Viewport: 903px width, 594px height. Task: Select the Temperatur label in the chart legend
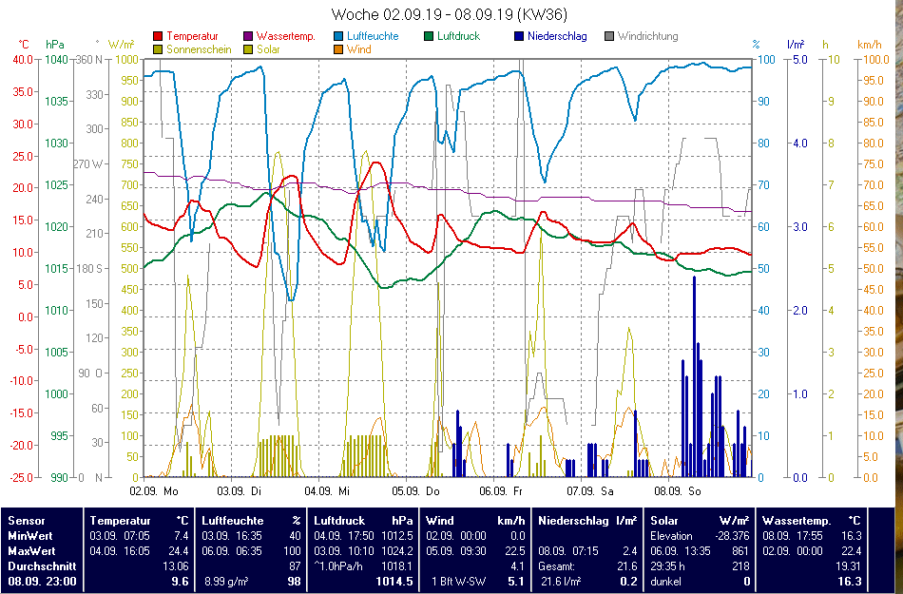[x=192, y=36]
